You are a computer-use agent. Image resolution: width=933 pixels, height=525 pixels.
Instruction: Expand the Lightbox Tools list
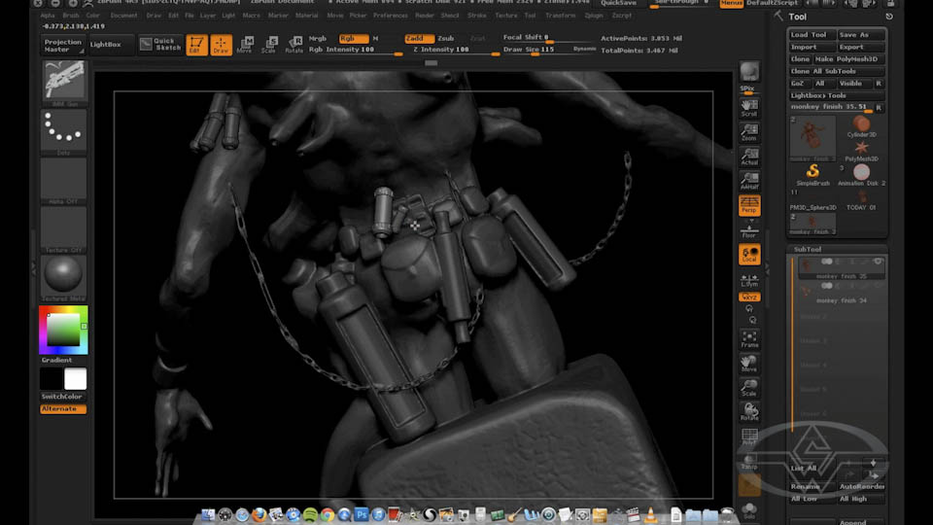pyautogui.click(x=818, y=95)
